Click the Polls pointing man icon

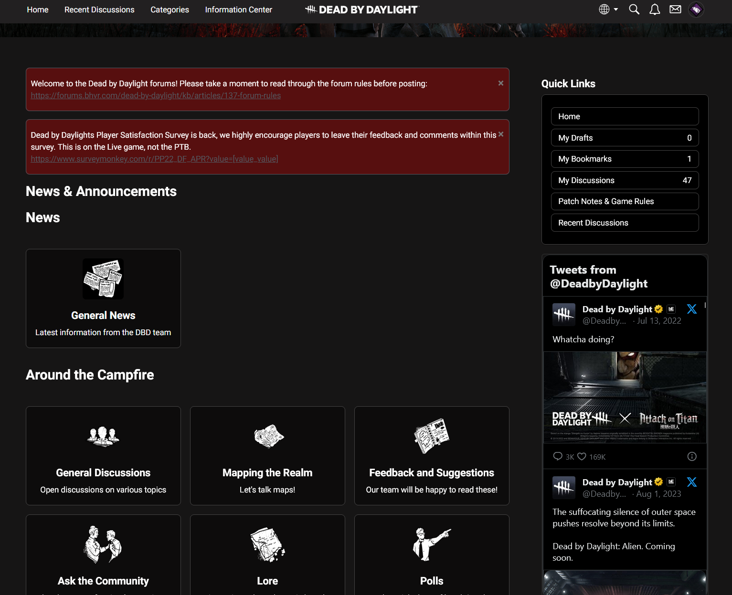432,544
